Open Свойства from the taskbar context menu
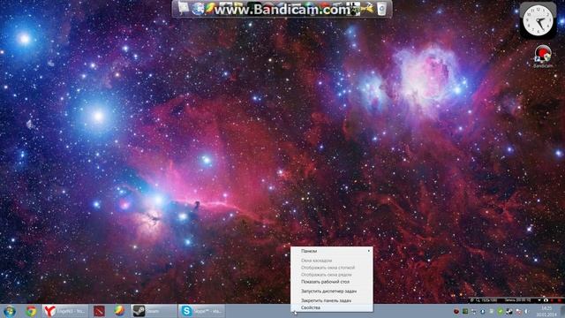Image resolution: width=565 pixels, height=318 pixels. pos(332,307)
